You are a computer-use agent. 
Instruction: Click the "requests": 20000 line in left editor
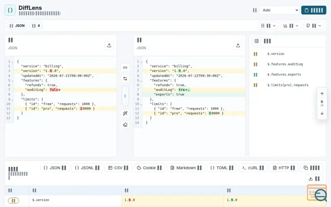[x=65, y=108]
